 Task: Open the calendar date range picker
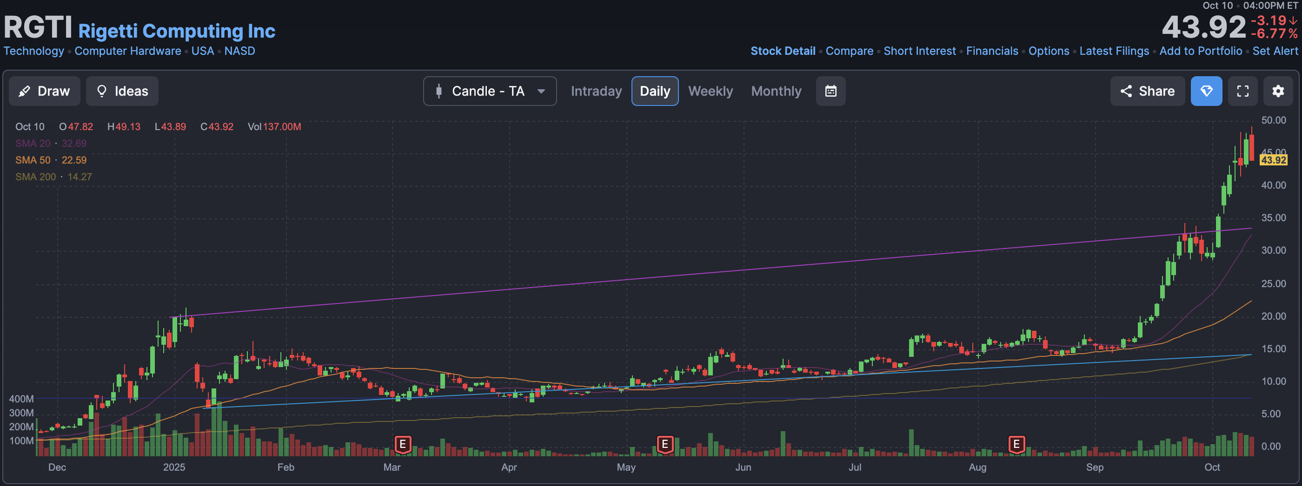click(x=830, y=91)
